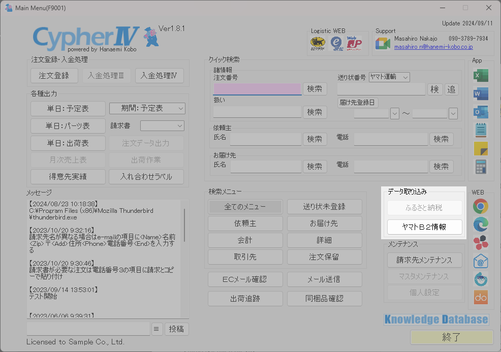Viewport: 501px width, 352px height.
Task: Open the Sticky Notes app icon
Action: (481, 148)
